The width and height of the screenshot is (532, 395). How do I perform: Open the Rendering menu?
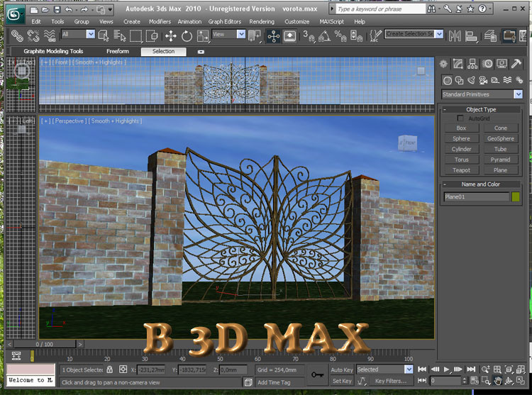point(262,22)
